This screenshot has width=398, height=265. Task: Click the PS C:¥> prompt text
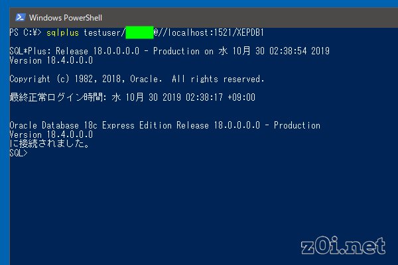[x=25, y=32]
